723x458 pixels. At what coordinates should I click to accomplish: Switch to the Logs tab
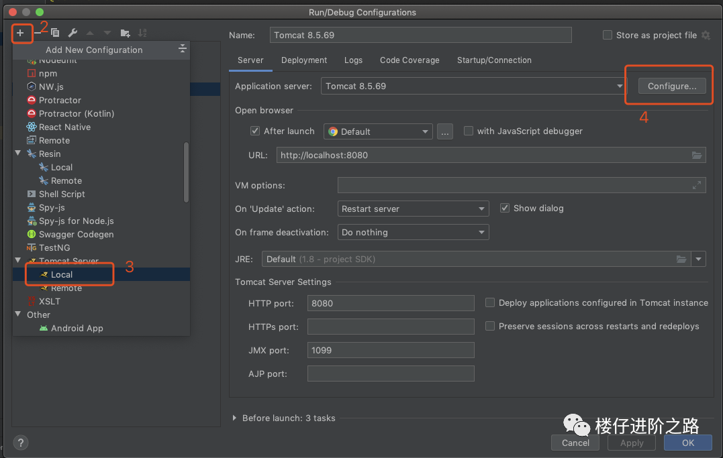[353, 60]
